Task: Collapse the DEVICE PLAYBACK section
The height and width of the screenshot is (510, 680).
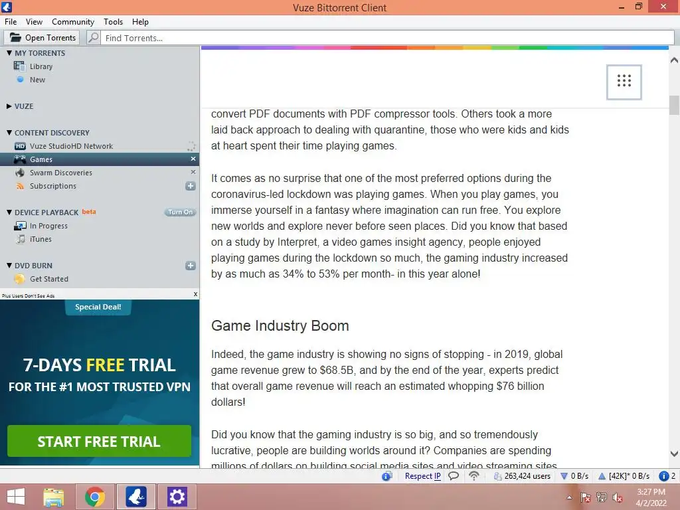Action: pos(9,212)
